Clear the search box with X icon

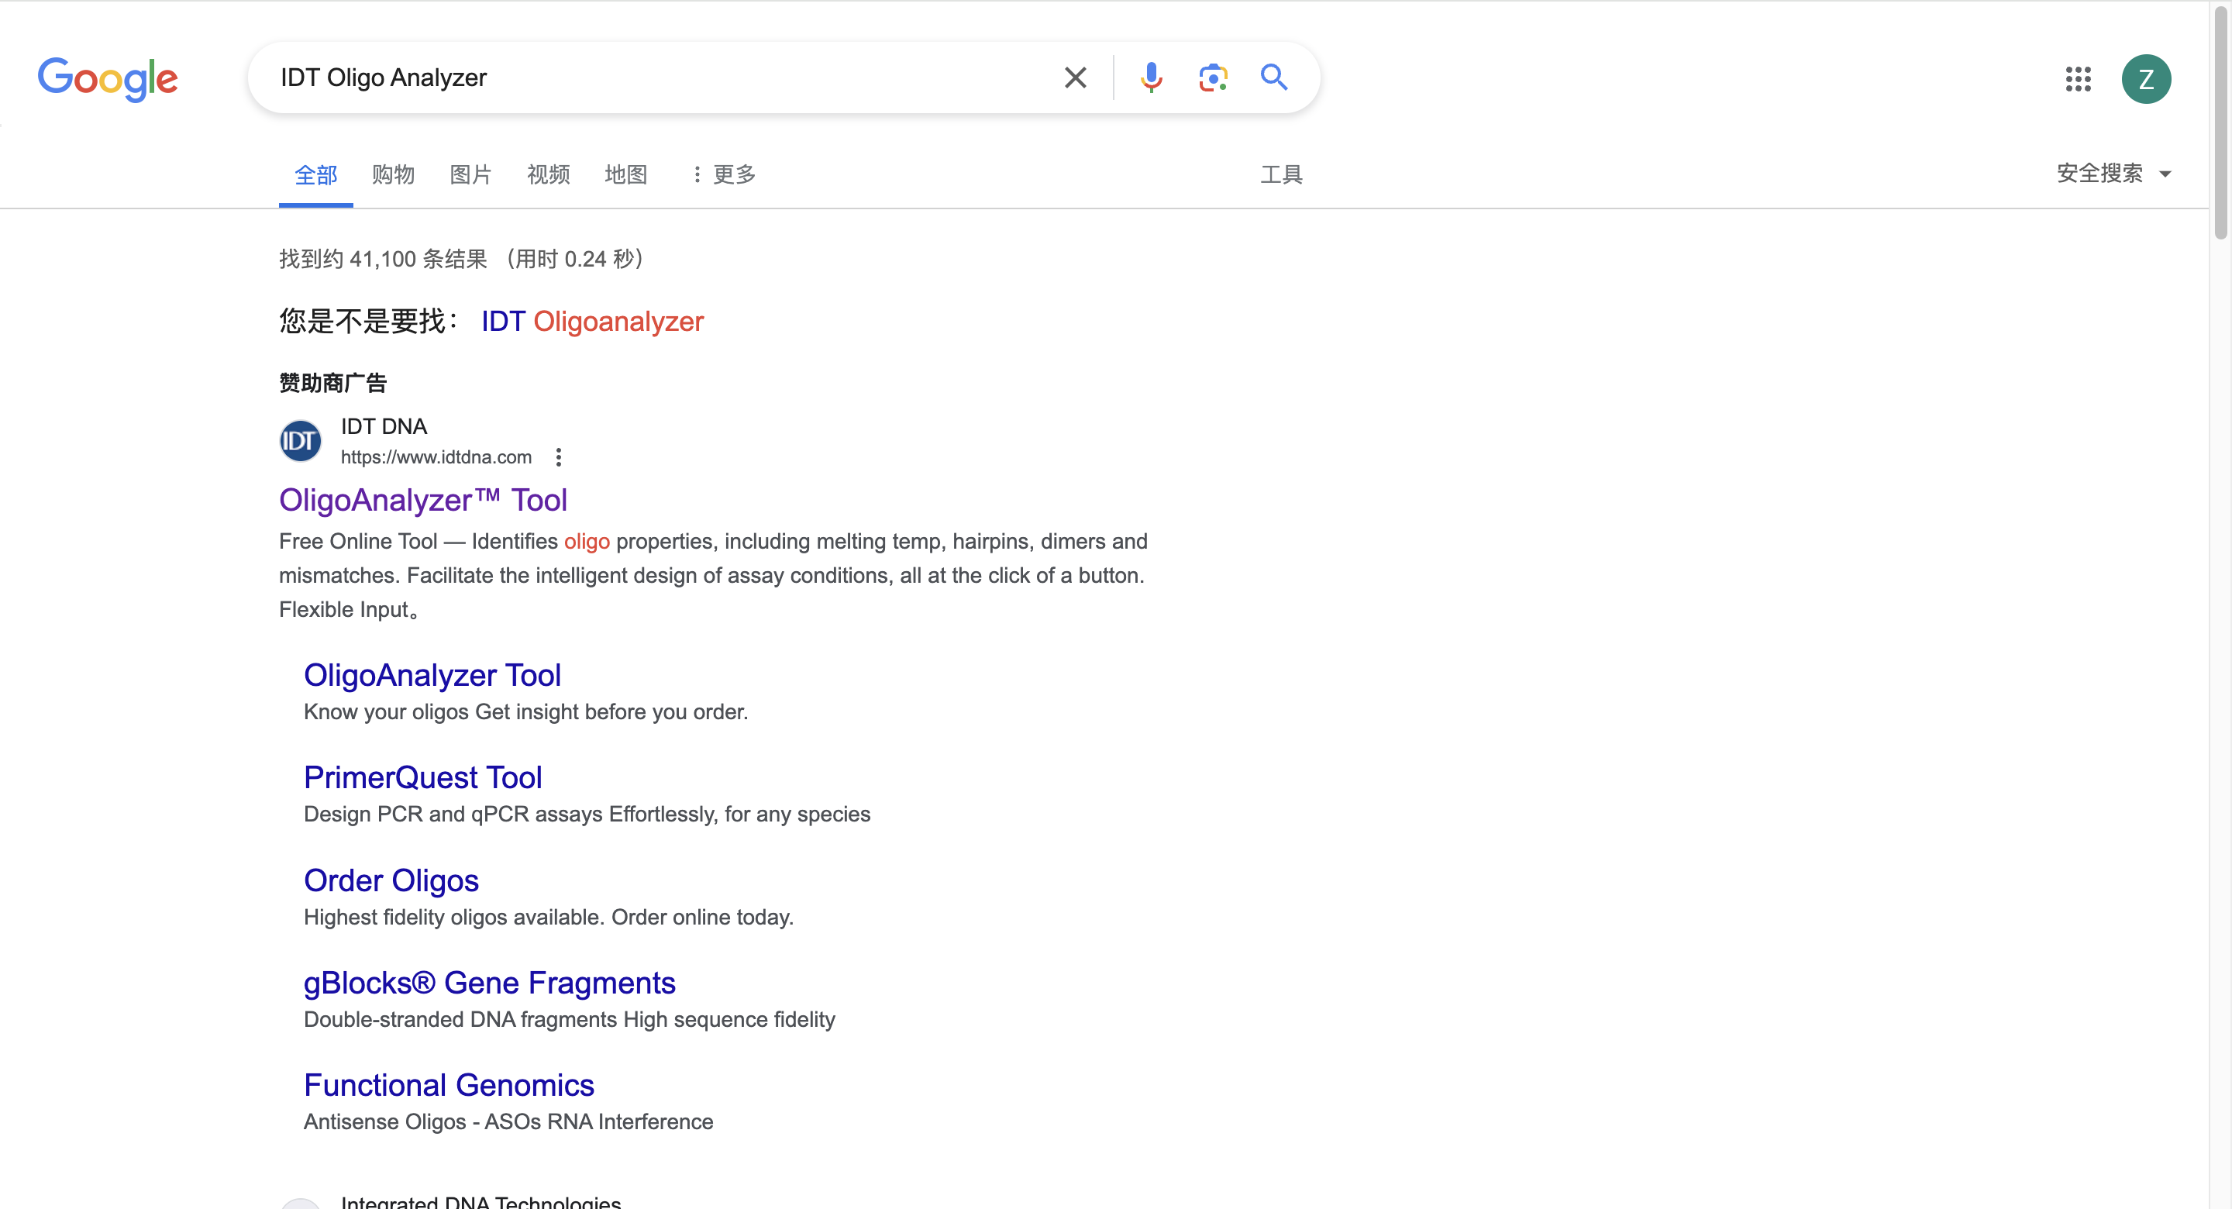pyautogui.click(x=1074, y=78)
